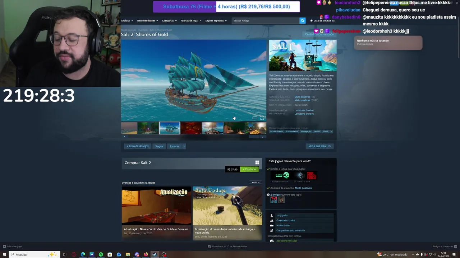Screen dimensions: 460x258
Task: Click the Seguir button
Action: pyautogui.click(x=159, y=146)
